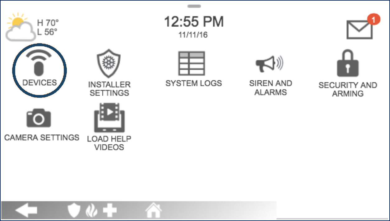Tap the 12:55 PM clock display

(x=194, y=22)
